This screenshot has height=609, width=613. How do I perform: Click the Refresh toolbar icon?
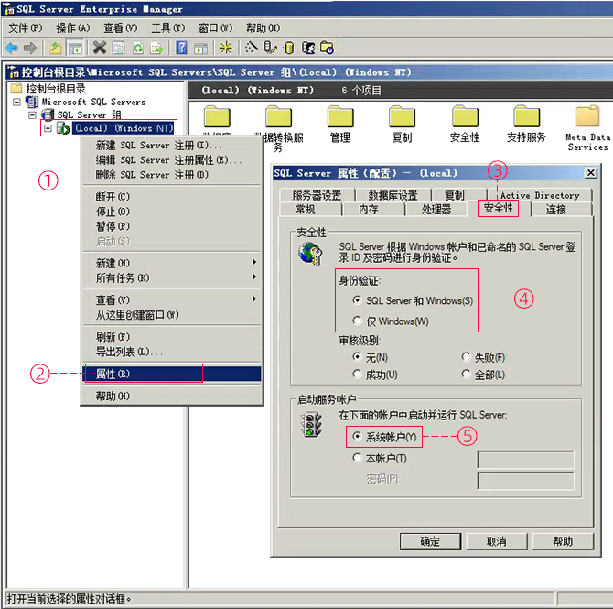coord(138,48)
